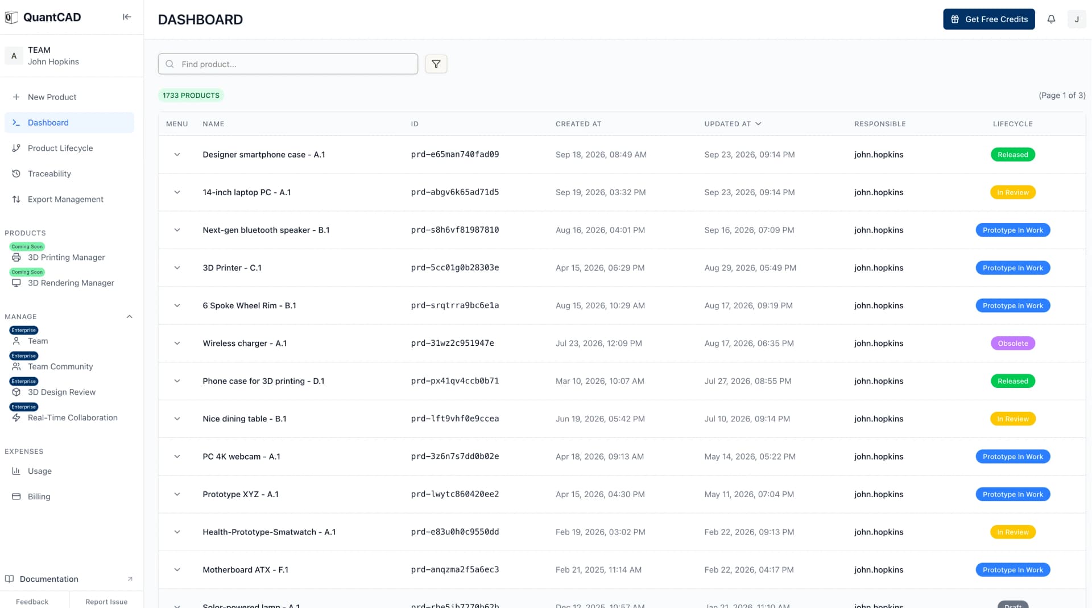
Task: Collapse the sidebar with the arrow icon
Action: click(127, 17)
